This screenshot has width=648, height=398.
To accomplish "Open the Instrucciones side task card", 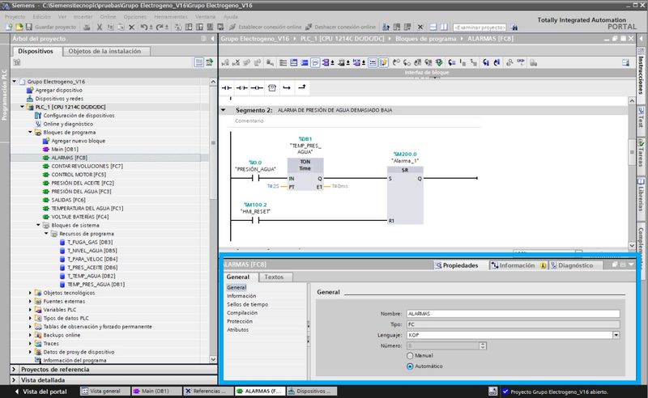I will [641, 72].
